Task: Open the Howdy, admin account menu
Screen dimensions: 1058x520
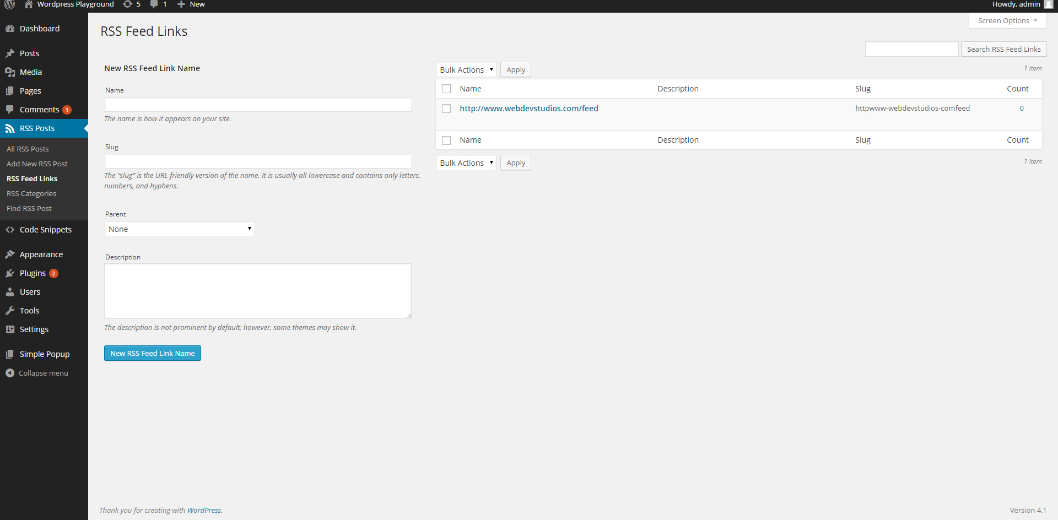Action: (1022, 4)
